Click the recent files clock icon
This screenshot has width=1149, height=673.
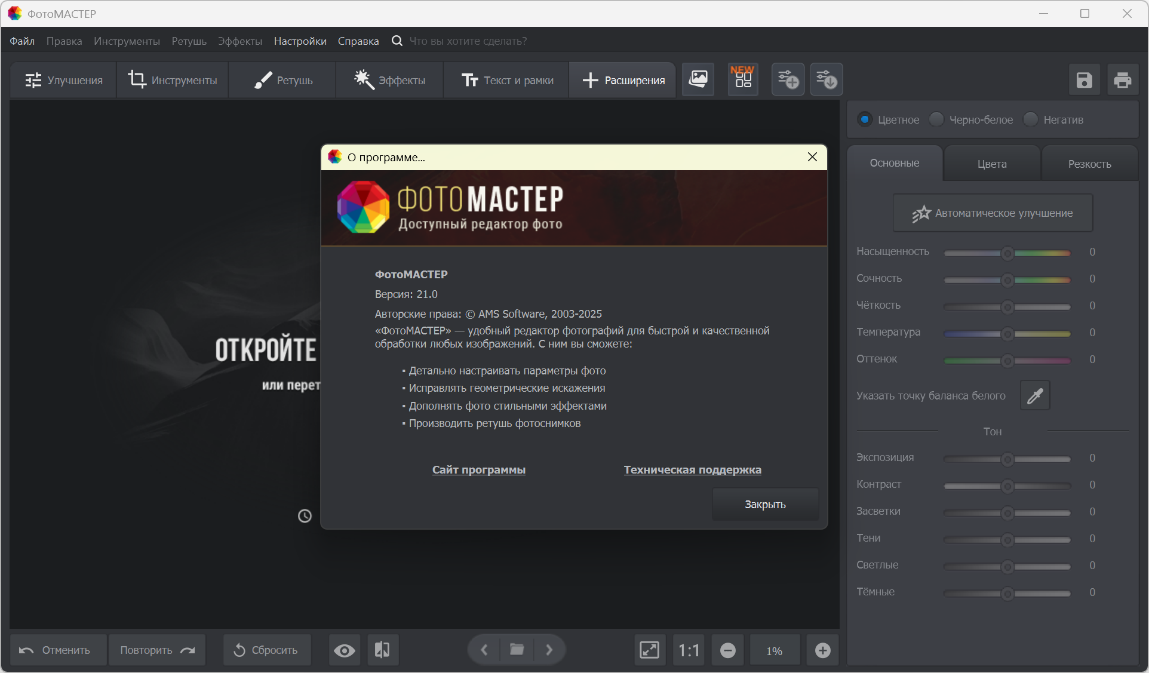point(305,516)
